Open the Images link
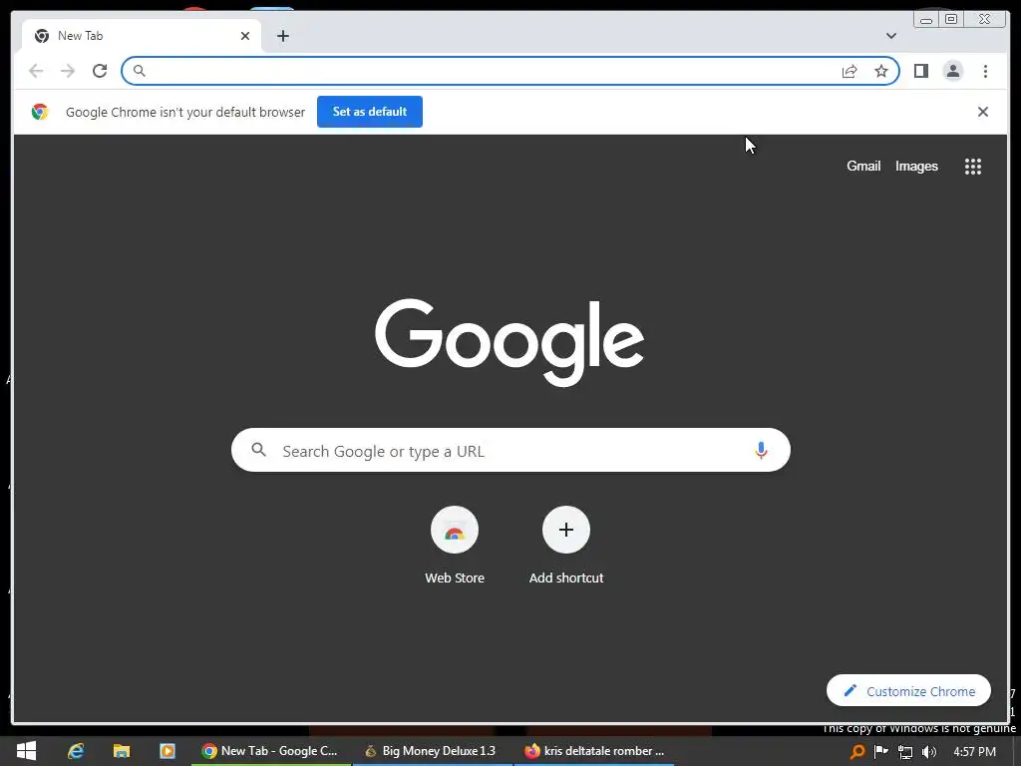The height and width of the screenshot is (766, 1021). (916, 167)
